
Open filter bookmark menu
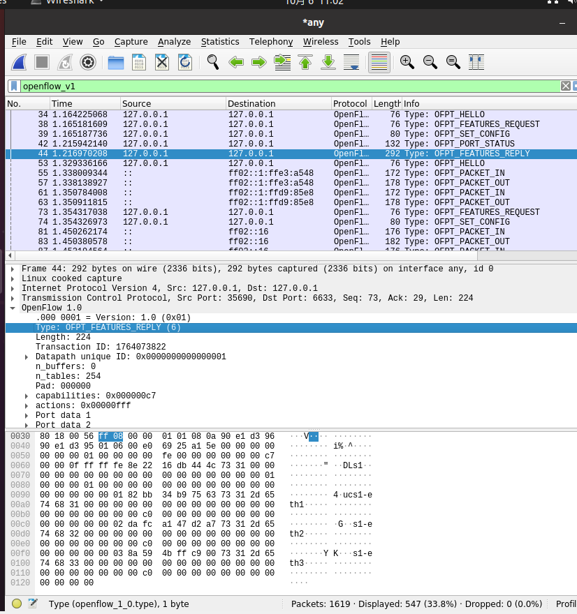tap(14, 86)
